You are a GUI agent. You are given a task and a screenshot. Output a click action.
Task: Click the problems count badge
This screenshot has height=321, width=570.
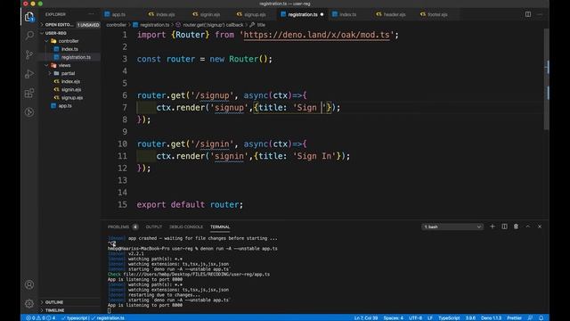click(135, 226)
